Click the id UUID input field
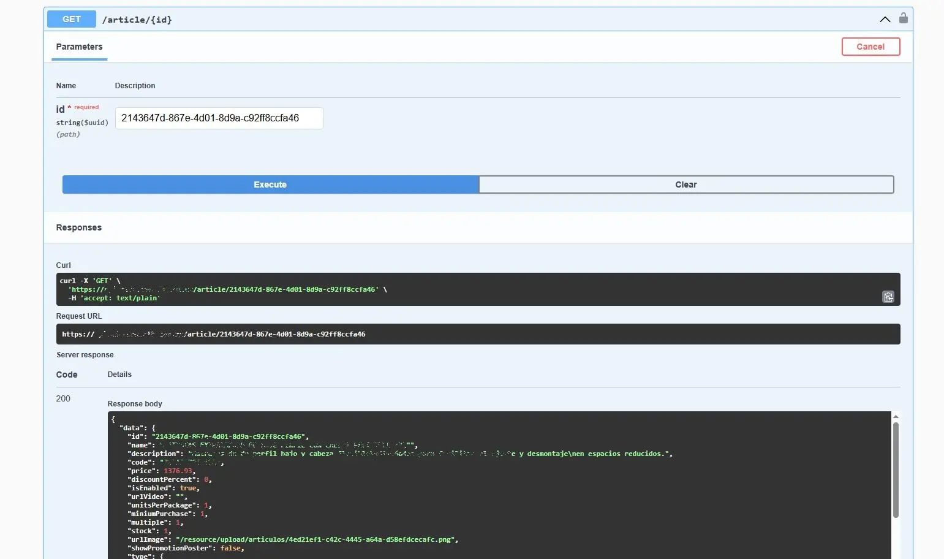Image resolution: width=944 pixels, height=559 pixels. point(219,118)
